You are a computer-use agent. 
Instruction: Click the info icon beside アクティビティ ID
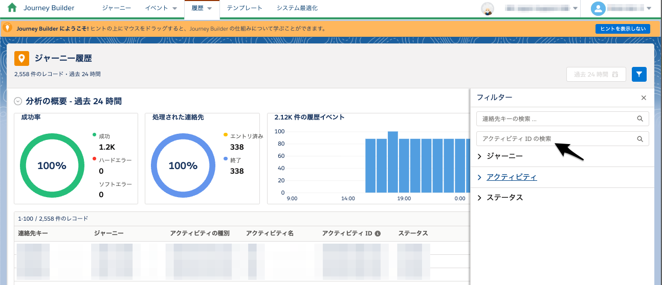pos(378,234)
